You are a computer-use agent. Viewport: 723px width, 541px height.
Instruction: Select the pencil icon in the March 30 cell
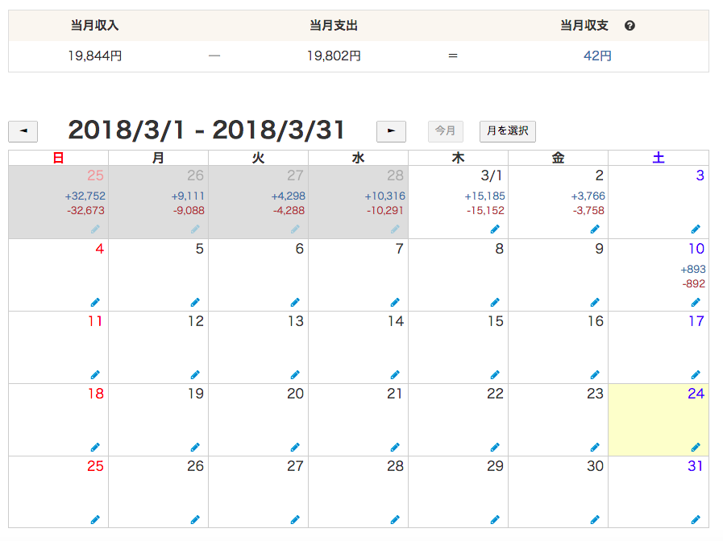pyautogui.click(x=595, y=520)
